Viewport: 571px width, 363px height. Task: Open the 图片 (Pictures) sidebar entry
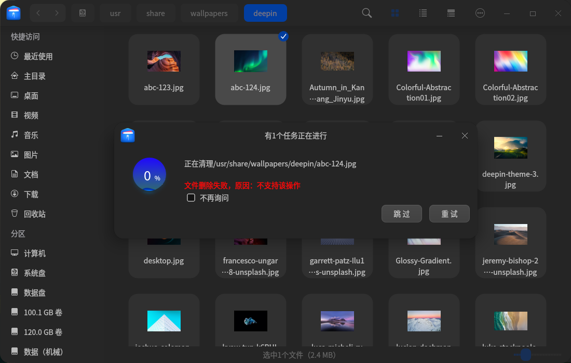click(31, 155)
